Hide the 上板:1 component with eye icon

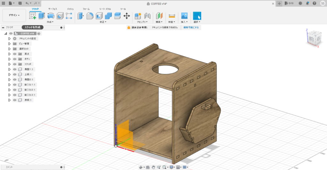(15, 74)
